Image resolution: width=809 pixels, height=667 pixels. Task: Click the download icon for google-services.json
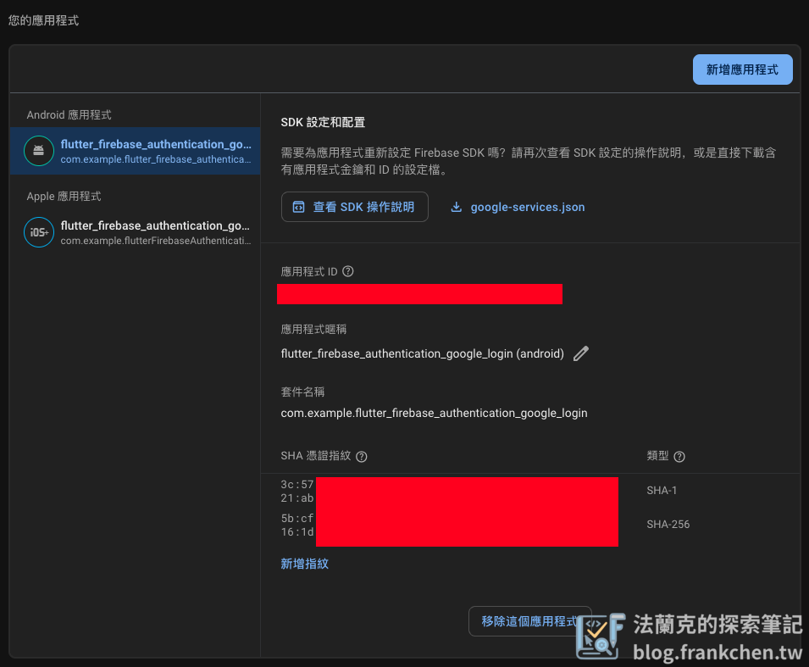click(x=457, y=207)
